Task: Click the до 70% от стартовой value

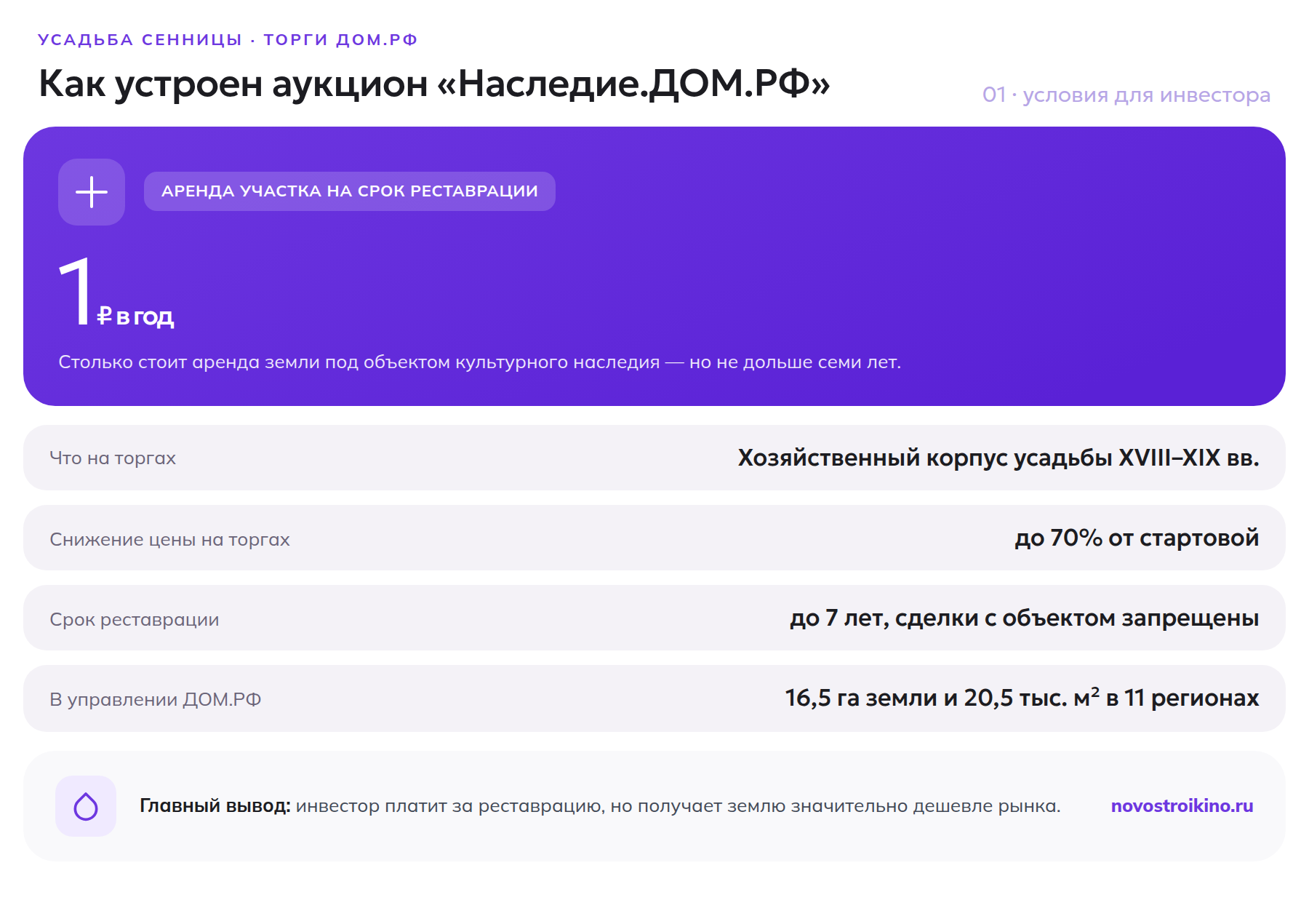Action: (x=1137, y=538)
